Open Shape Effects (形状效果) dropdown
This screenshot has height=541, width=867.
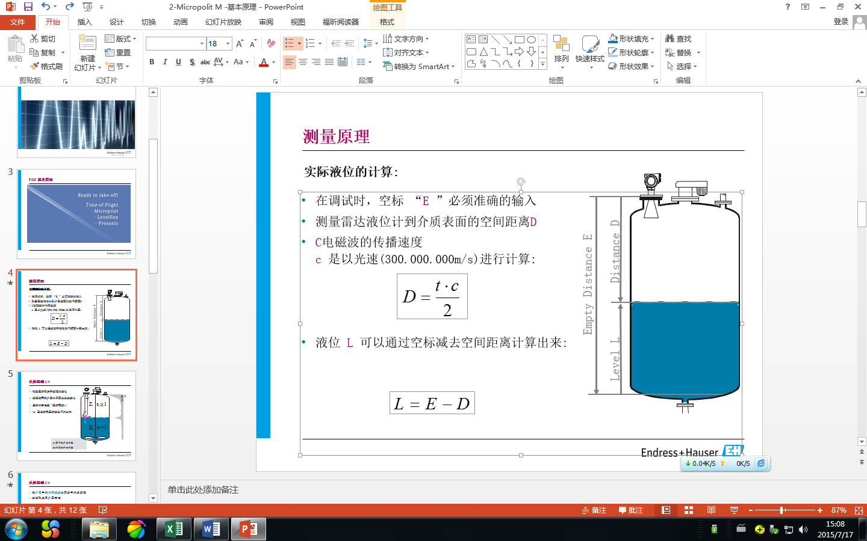[631, 66]
